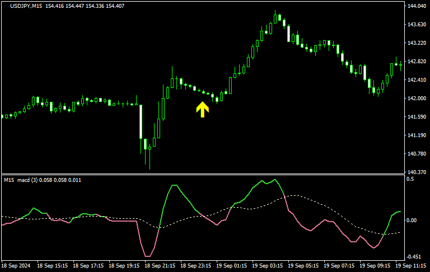Click the 144.04 price axis label
The height and width of the screenshot is (272, 430).
click(415, 6)
